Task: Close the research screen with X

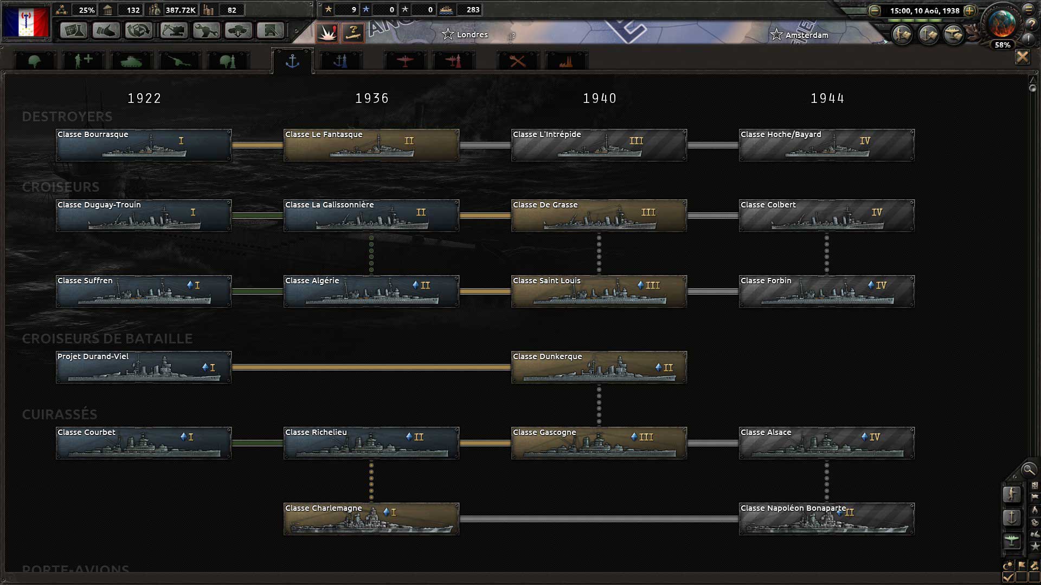Action: tap(1023, 57)
